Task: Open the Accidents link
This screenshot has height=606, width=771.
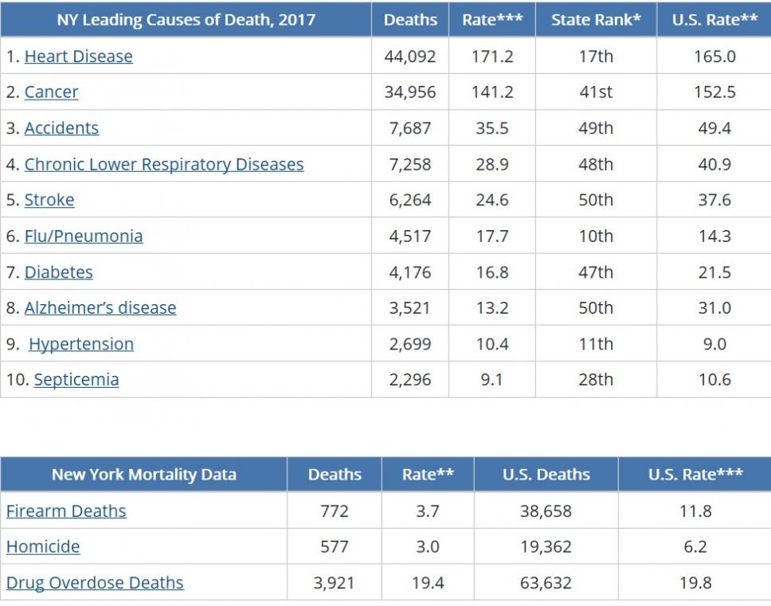Action: pos(61,128)
